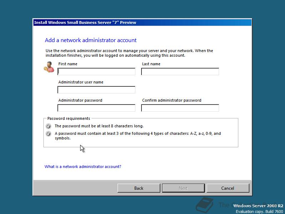Click the 'Administrator user name' label
This screenshot has width=285, height=214.
point(81,82)
